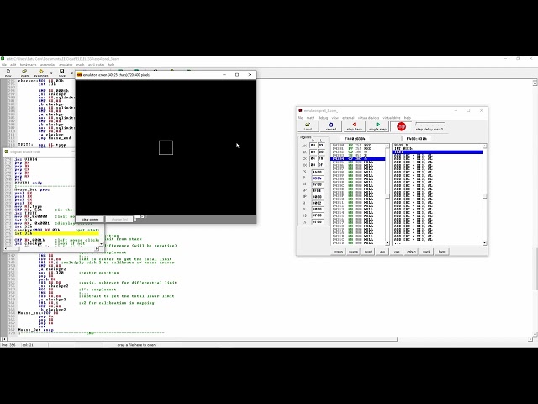This screenshot has height=404, width=538.
Task: Click the editor window title icon
Action: pyautogui.click(x=3, y=59)
